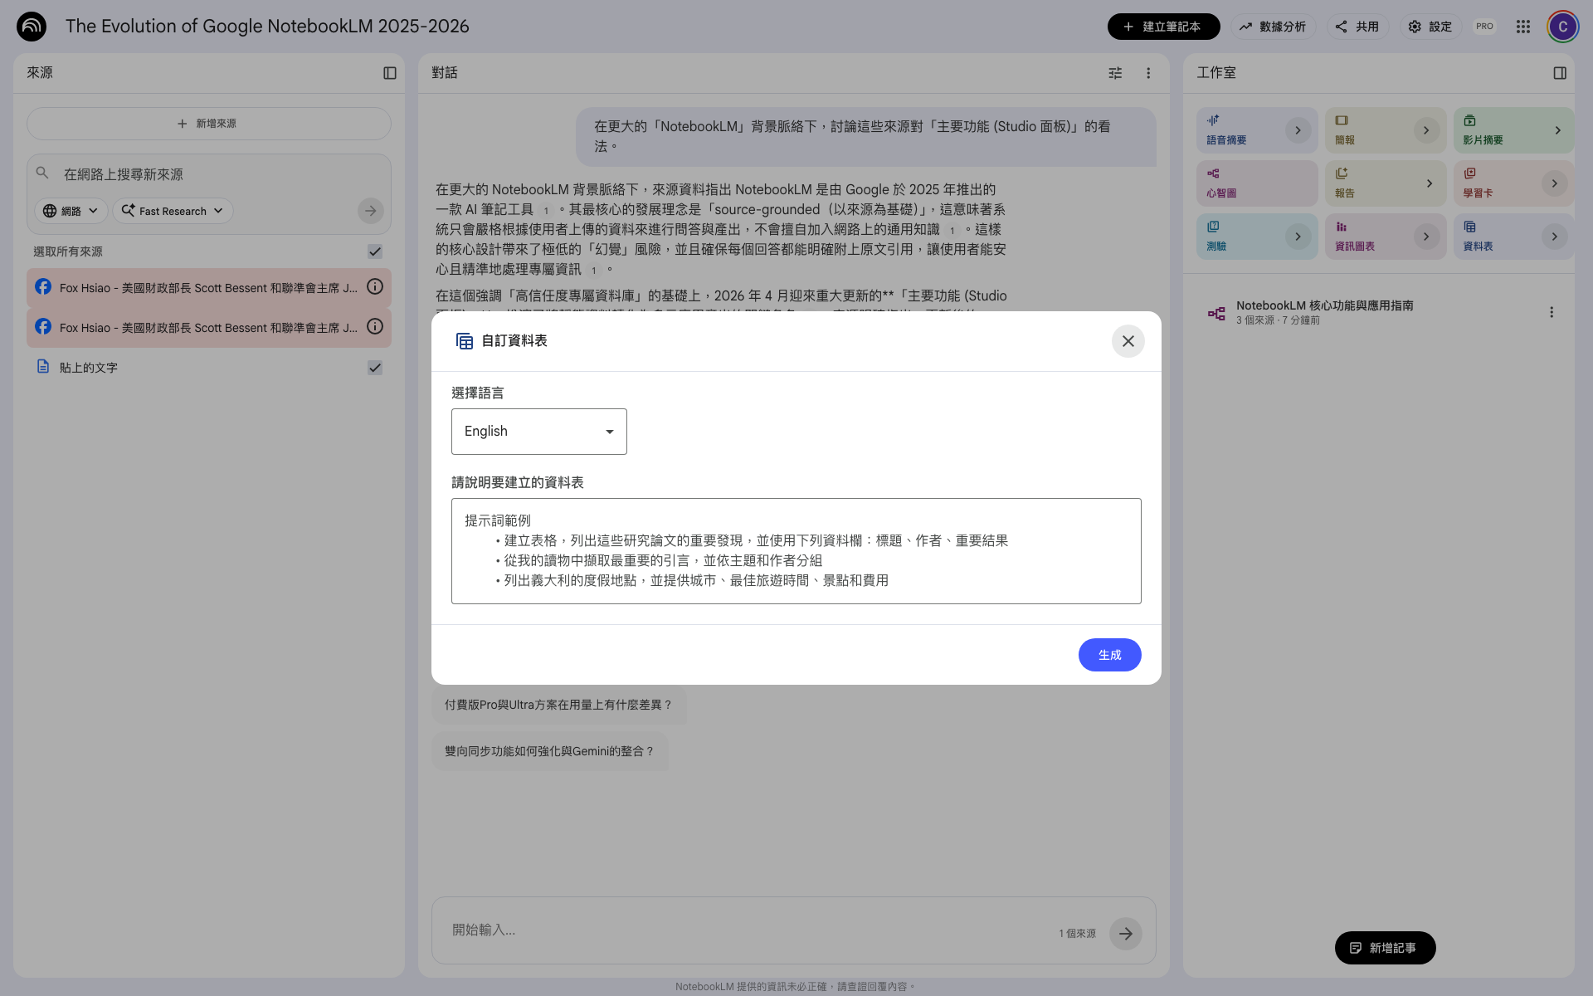Screen dimensions: 1593x996
Task: Focus the 在網路上搜尋新來源 search field
Action: 207,174
